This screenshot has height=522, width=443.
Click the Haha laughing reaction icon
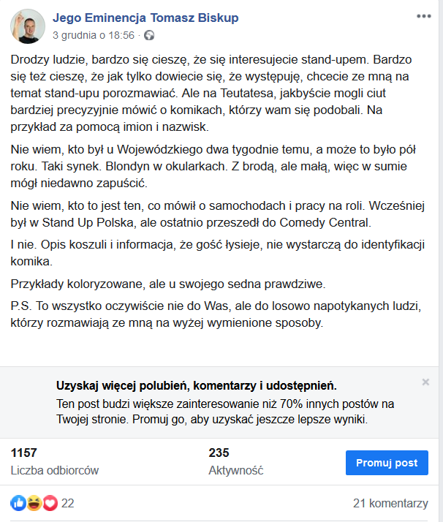(34, 503)
